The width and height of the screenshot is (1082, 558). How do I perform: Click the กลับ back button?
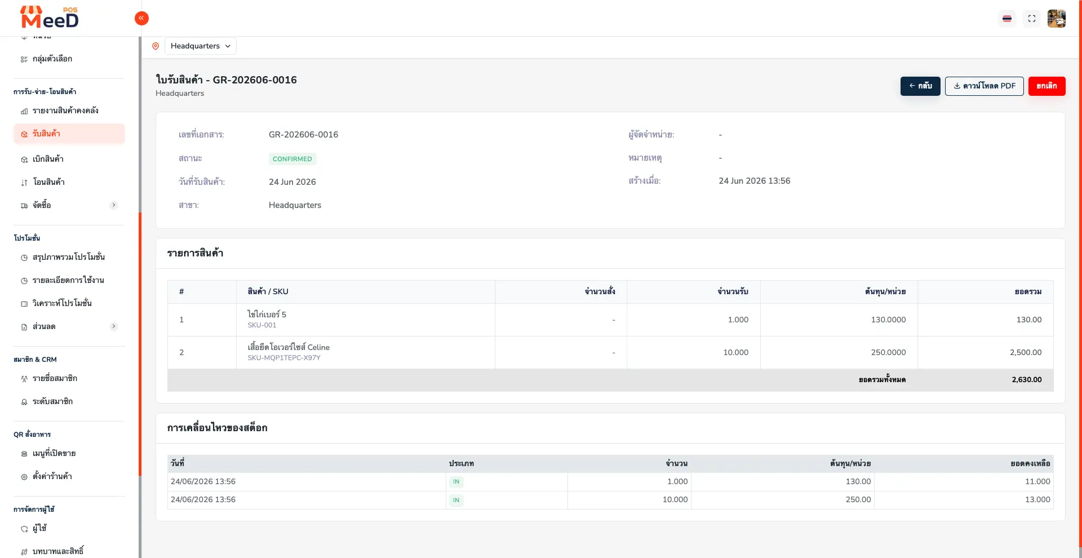pyautogui.click(x=920, y=86)
